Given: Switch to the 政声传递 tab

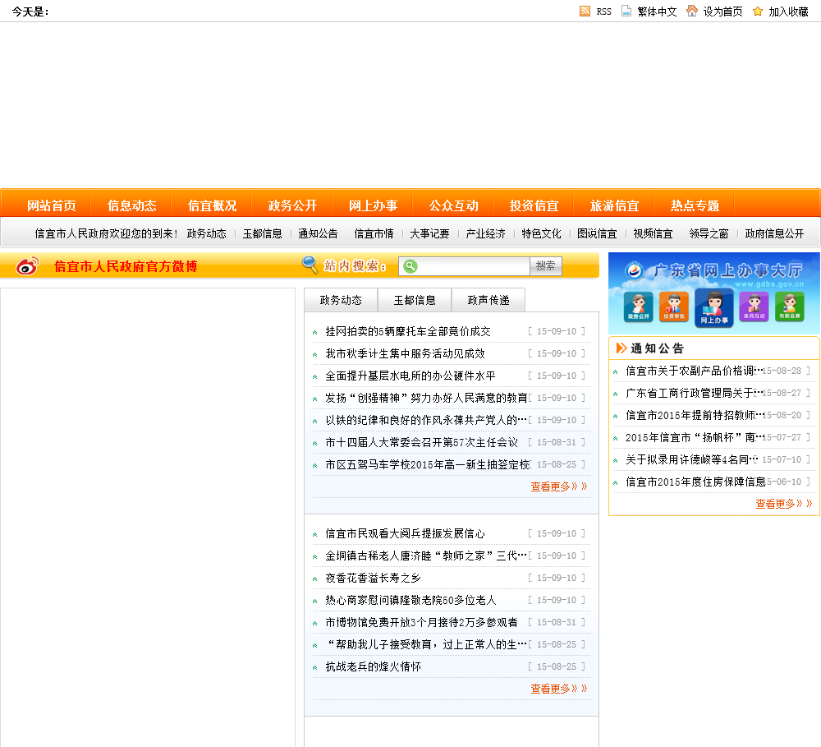Looking at the screenshot, I should click(488, 300).
